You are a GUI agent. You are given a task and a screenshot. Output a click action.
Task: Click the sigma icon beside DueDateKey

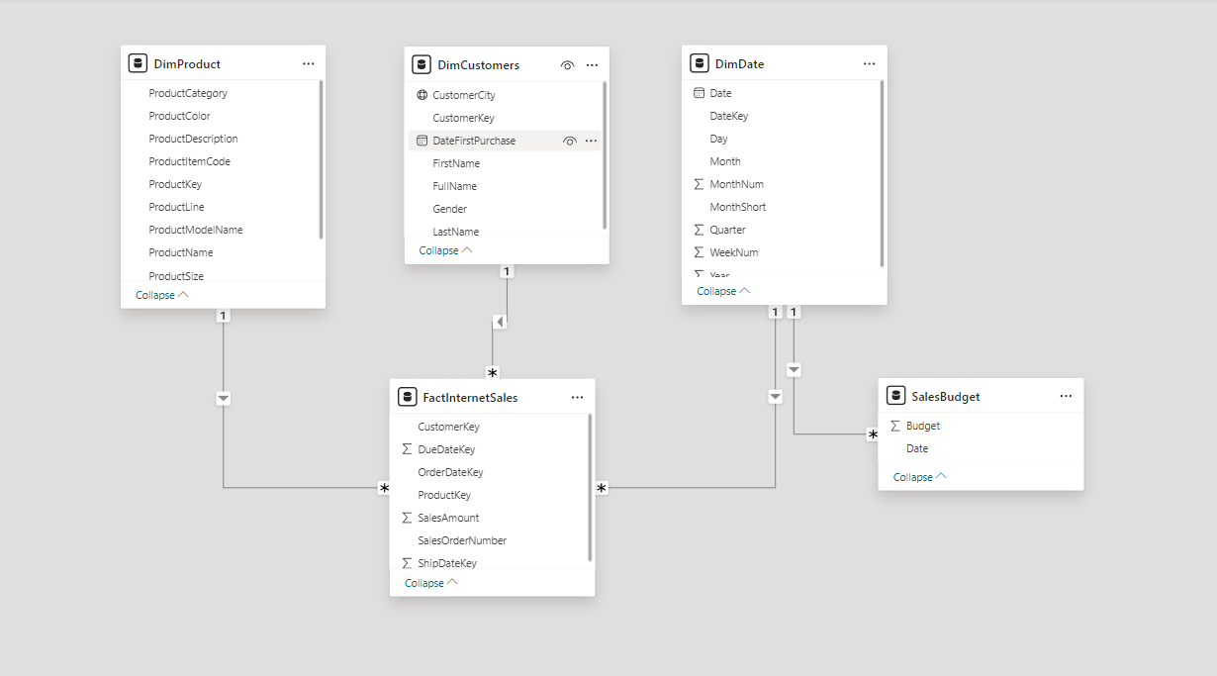tap(407, 449)
